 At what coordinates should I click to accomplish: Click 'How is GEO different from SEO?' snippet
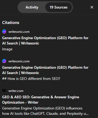pyautogui.click(x=31, y=79)
